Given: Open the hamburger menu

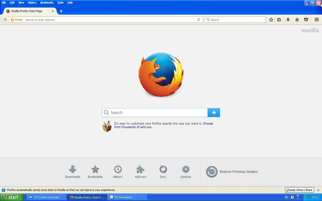Looking at the screenshot, I should point(317,20).
